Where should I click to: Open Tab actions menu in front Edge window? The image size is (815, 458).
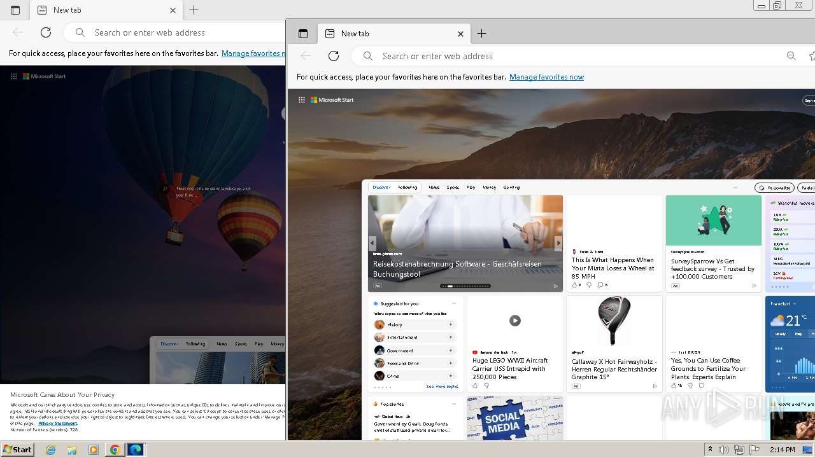303,34
